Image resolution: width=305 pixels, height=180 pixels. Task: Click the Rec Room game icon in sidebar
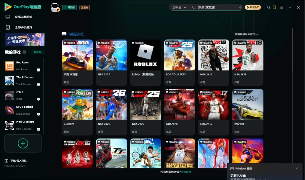click(9, 66)
